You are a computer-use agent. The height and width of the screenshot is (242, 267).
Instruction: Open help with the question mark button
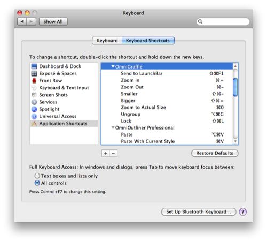[243, 212]
